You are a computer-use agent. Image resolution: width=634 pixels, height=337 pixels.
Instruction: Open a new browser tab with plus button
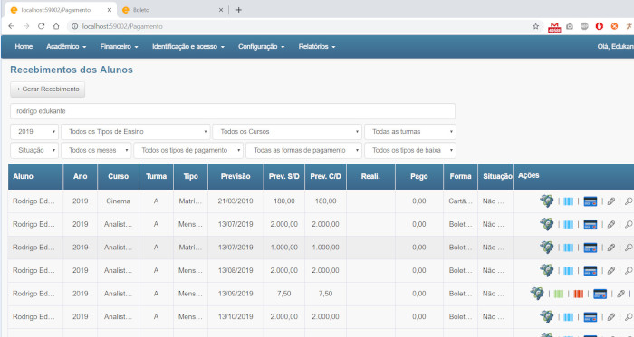238,10
